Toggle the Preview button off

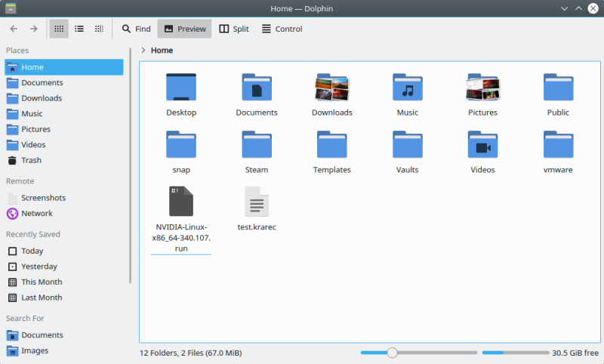click(184, 29)
